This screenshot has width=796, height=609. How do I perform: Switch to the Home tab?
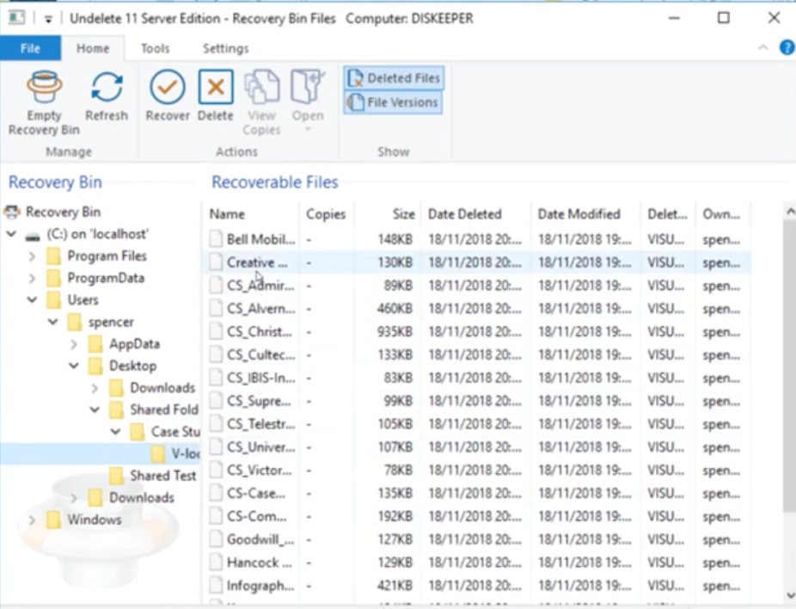pos(93,48)
